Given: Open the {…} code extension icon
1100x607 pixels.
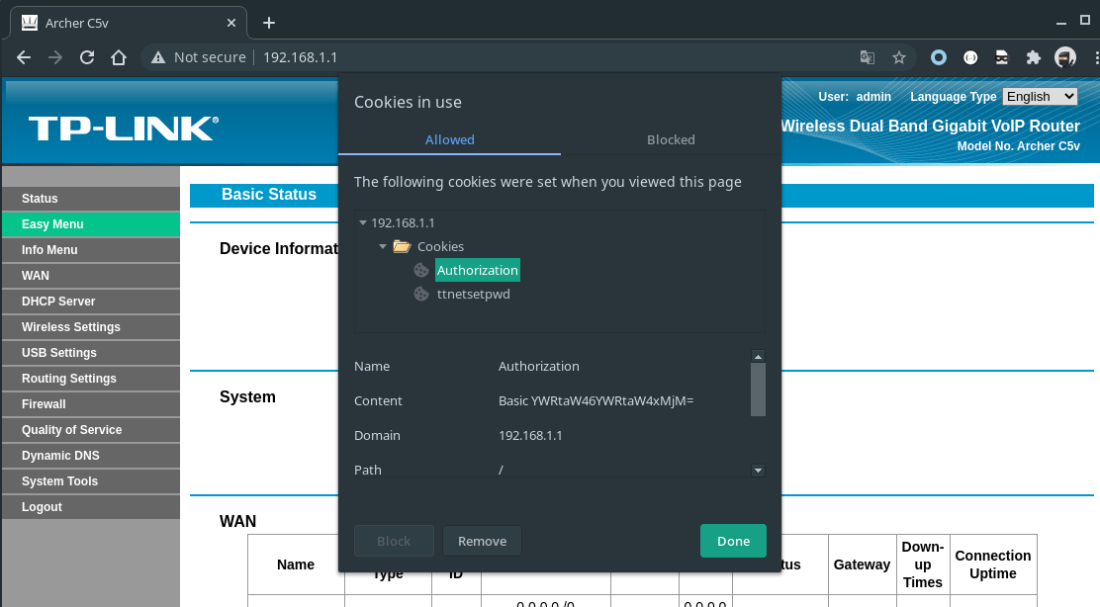Looking at the screenshot, I should 970,57.
